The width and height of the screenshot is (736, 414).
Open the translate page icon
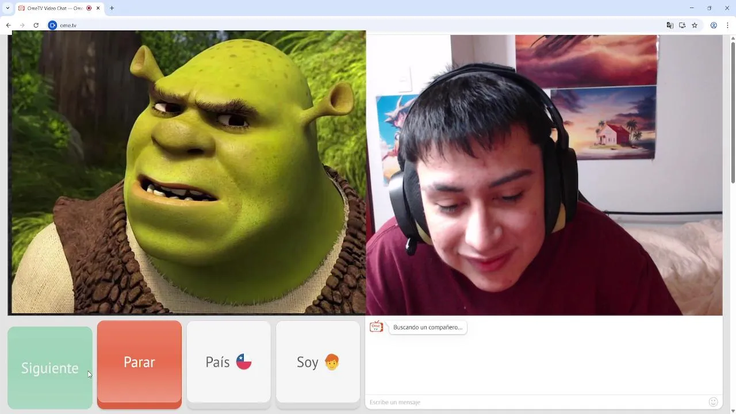[x=670, y=25]
